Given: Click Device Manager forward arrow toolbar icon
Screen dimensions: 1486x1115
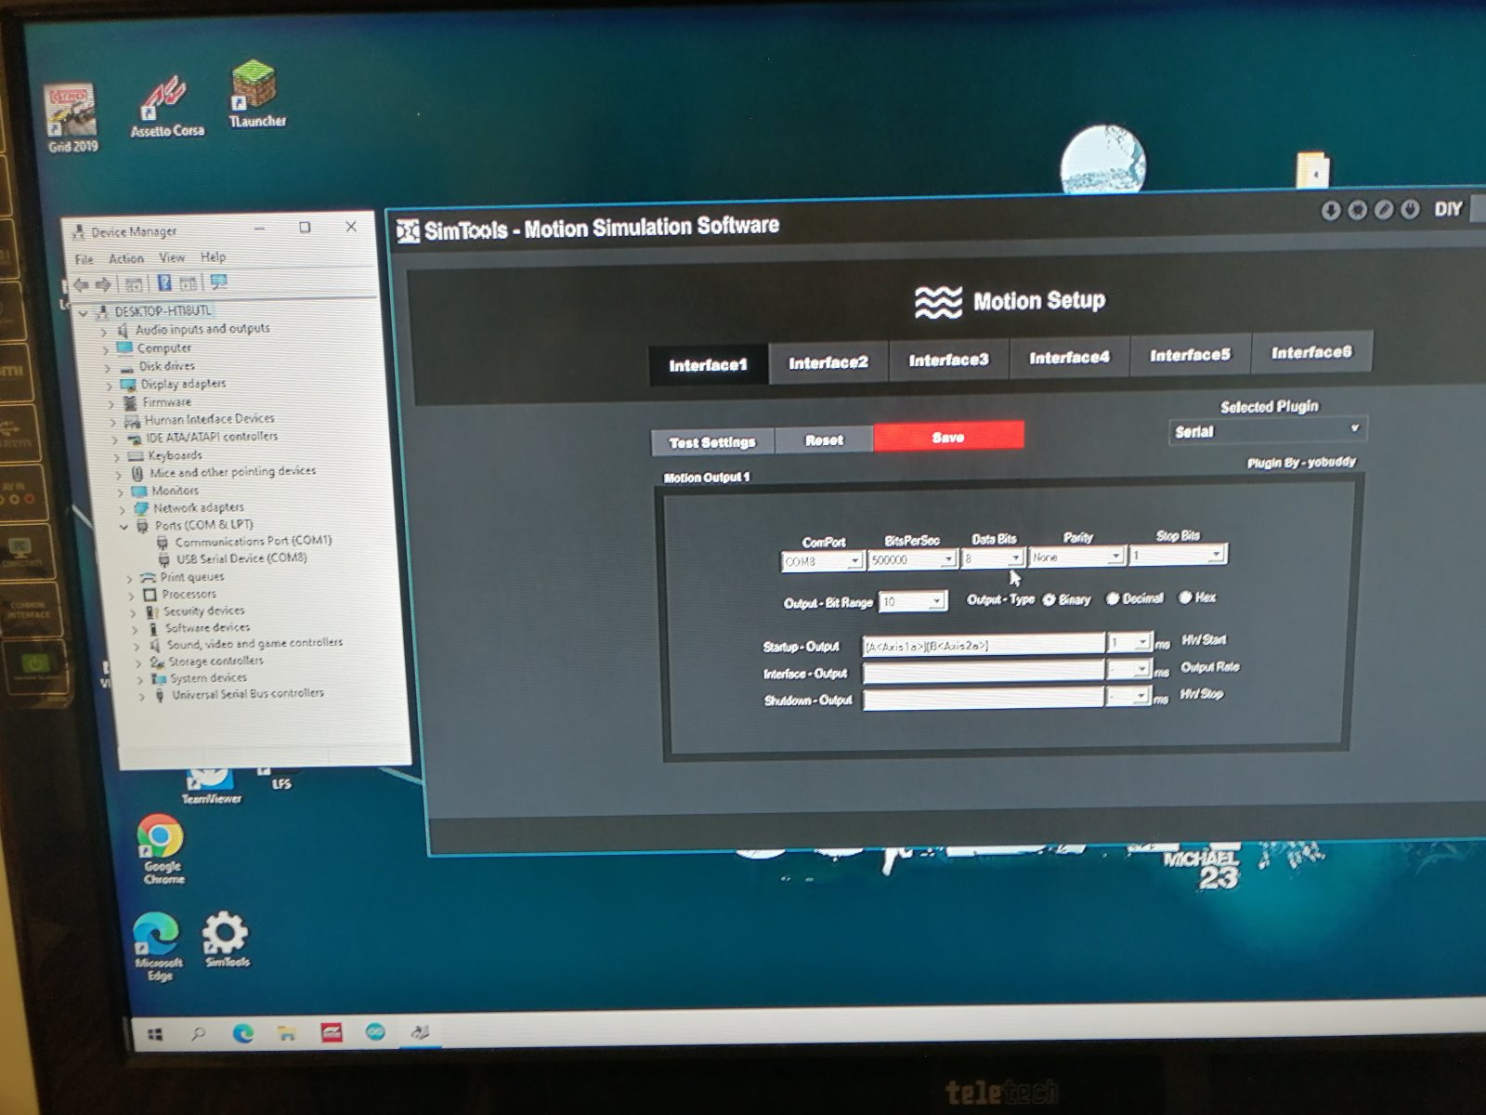Looking at the screenshot, I should 103,284.
